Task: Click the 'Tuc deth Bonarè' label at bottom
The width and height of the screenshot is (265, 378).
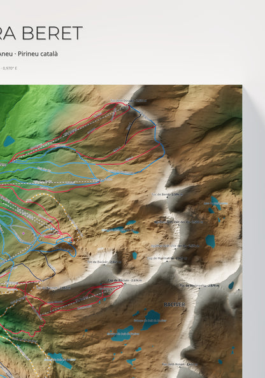Action: pyautogui.click(x=180, y=364)
